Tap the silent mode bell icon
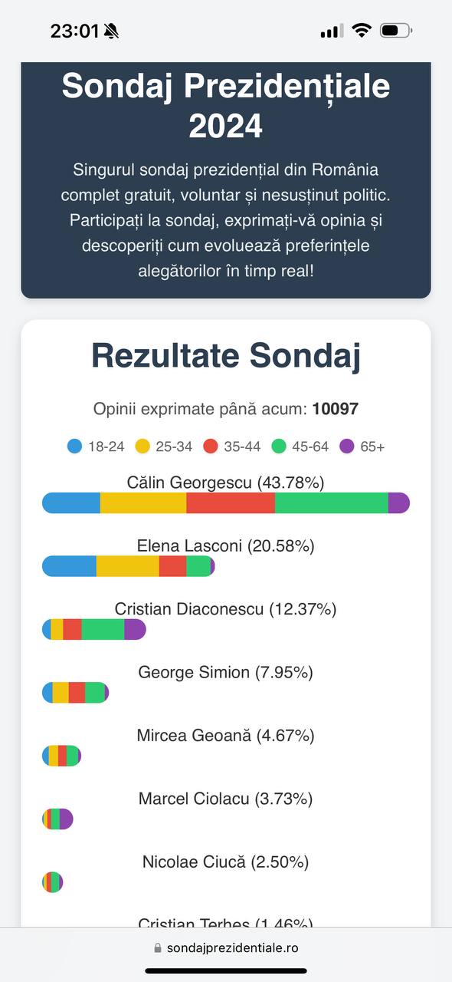452x982 pixels. point(112,31)
